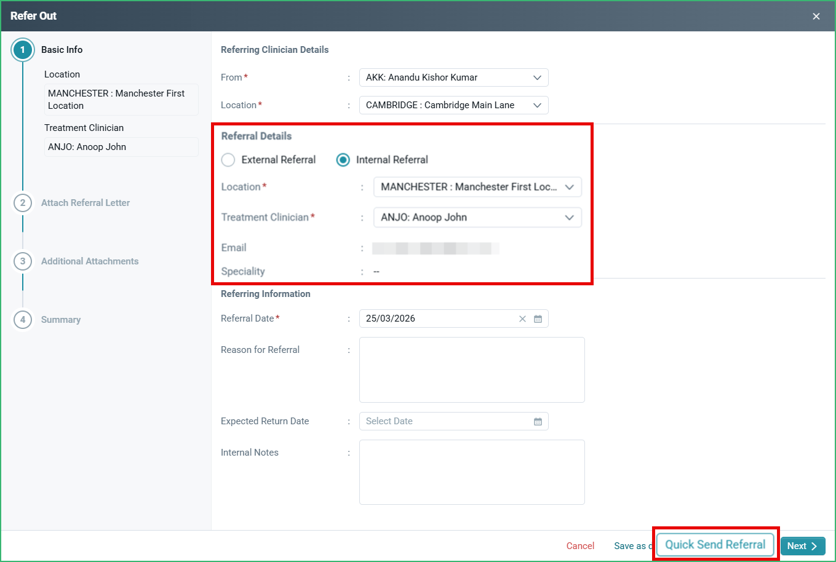Click Cancel link
This screenshot has width=836, height=562.
[x=580, y=546]
